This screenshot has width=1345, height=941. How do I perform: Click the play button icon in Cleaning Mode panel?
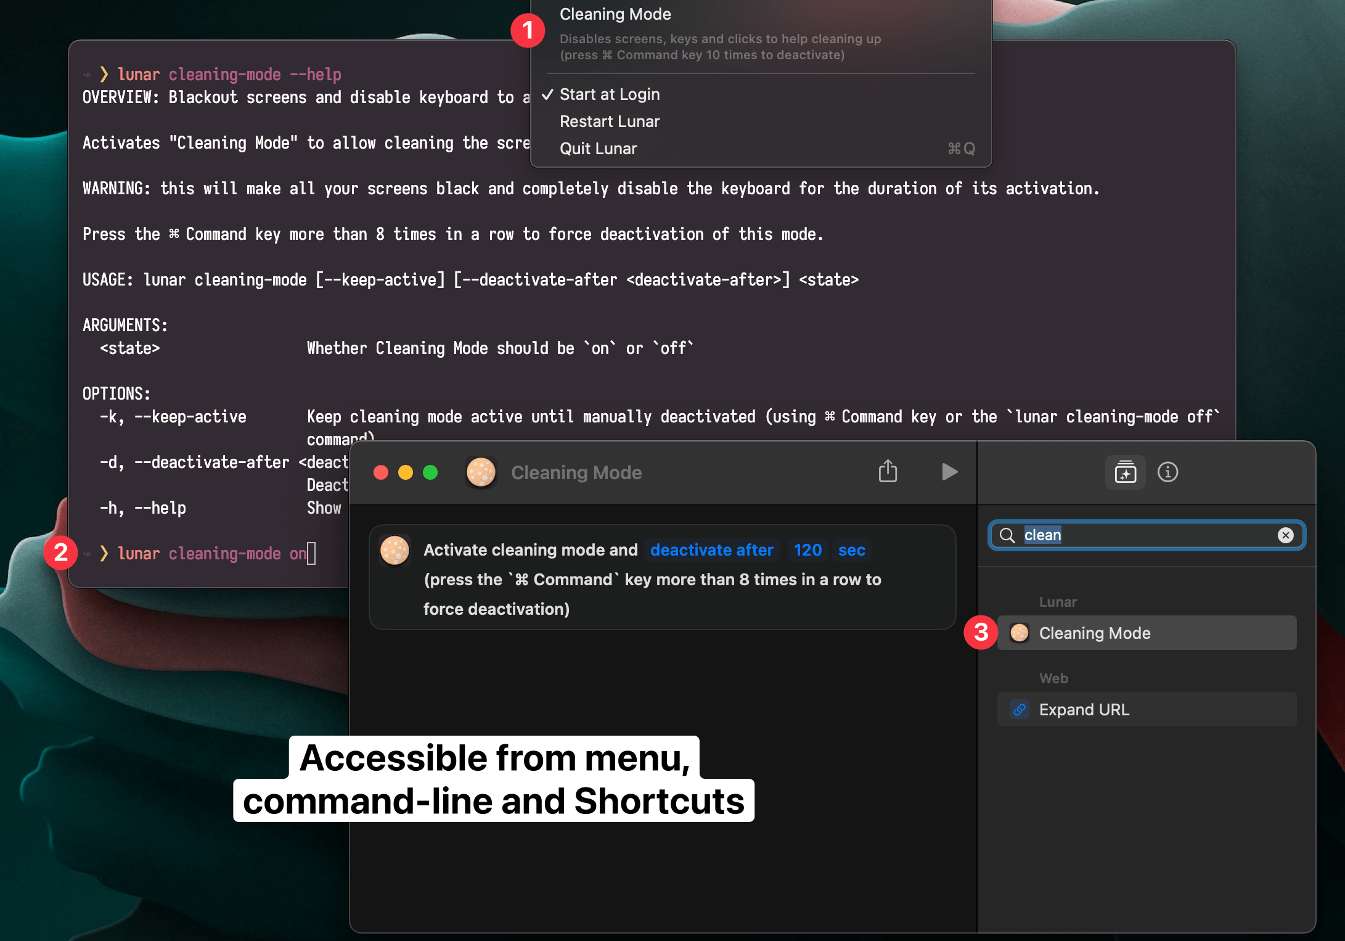pos(949,472)
